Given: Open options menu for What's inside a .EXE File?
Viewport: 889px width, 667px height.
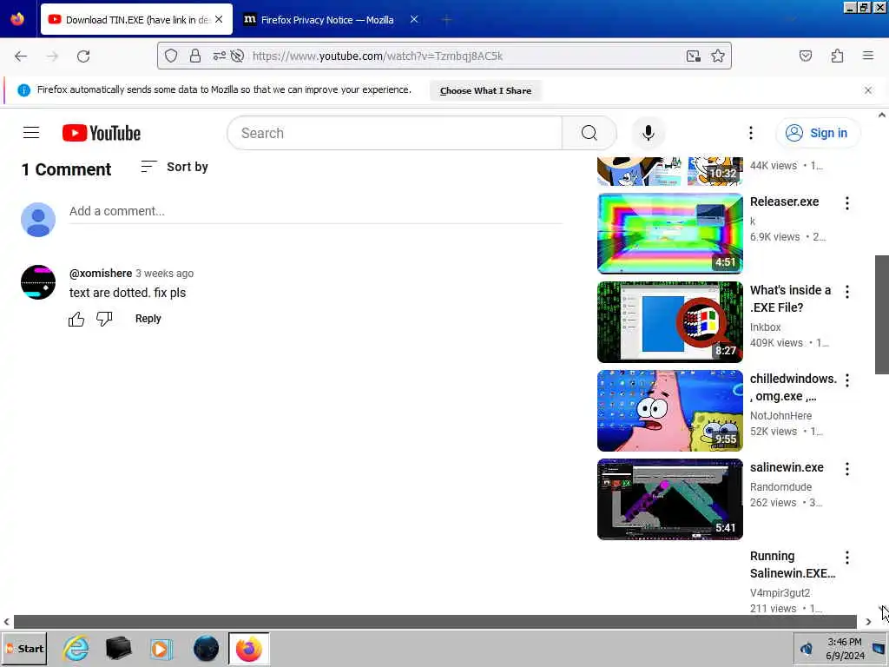Looking at the screenshot, I should point(847,292).
